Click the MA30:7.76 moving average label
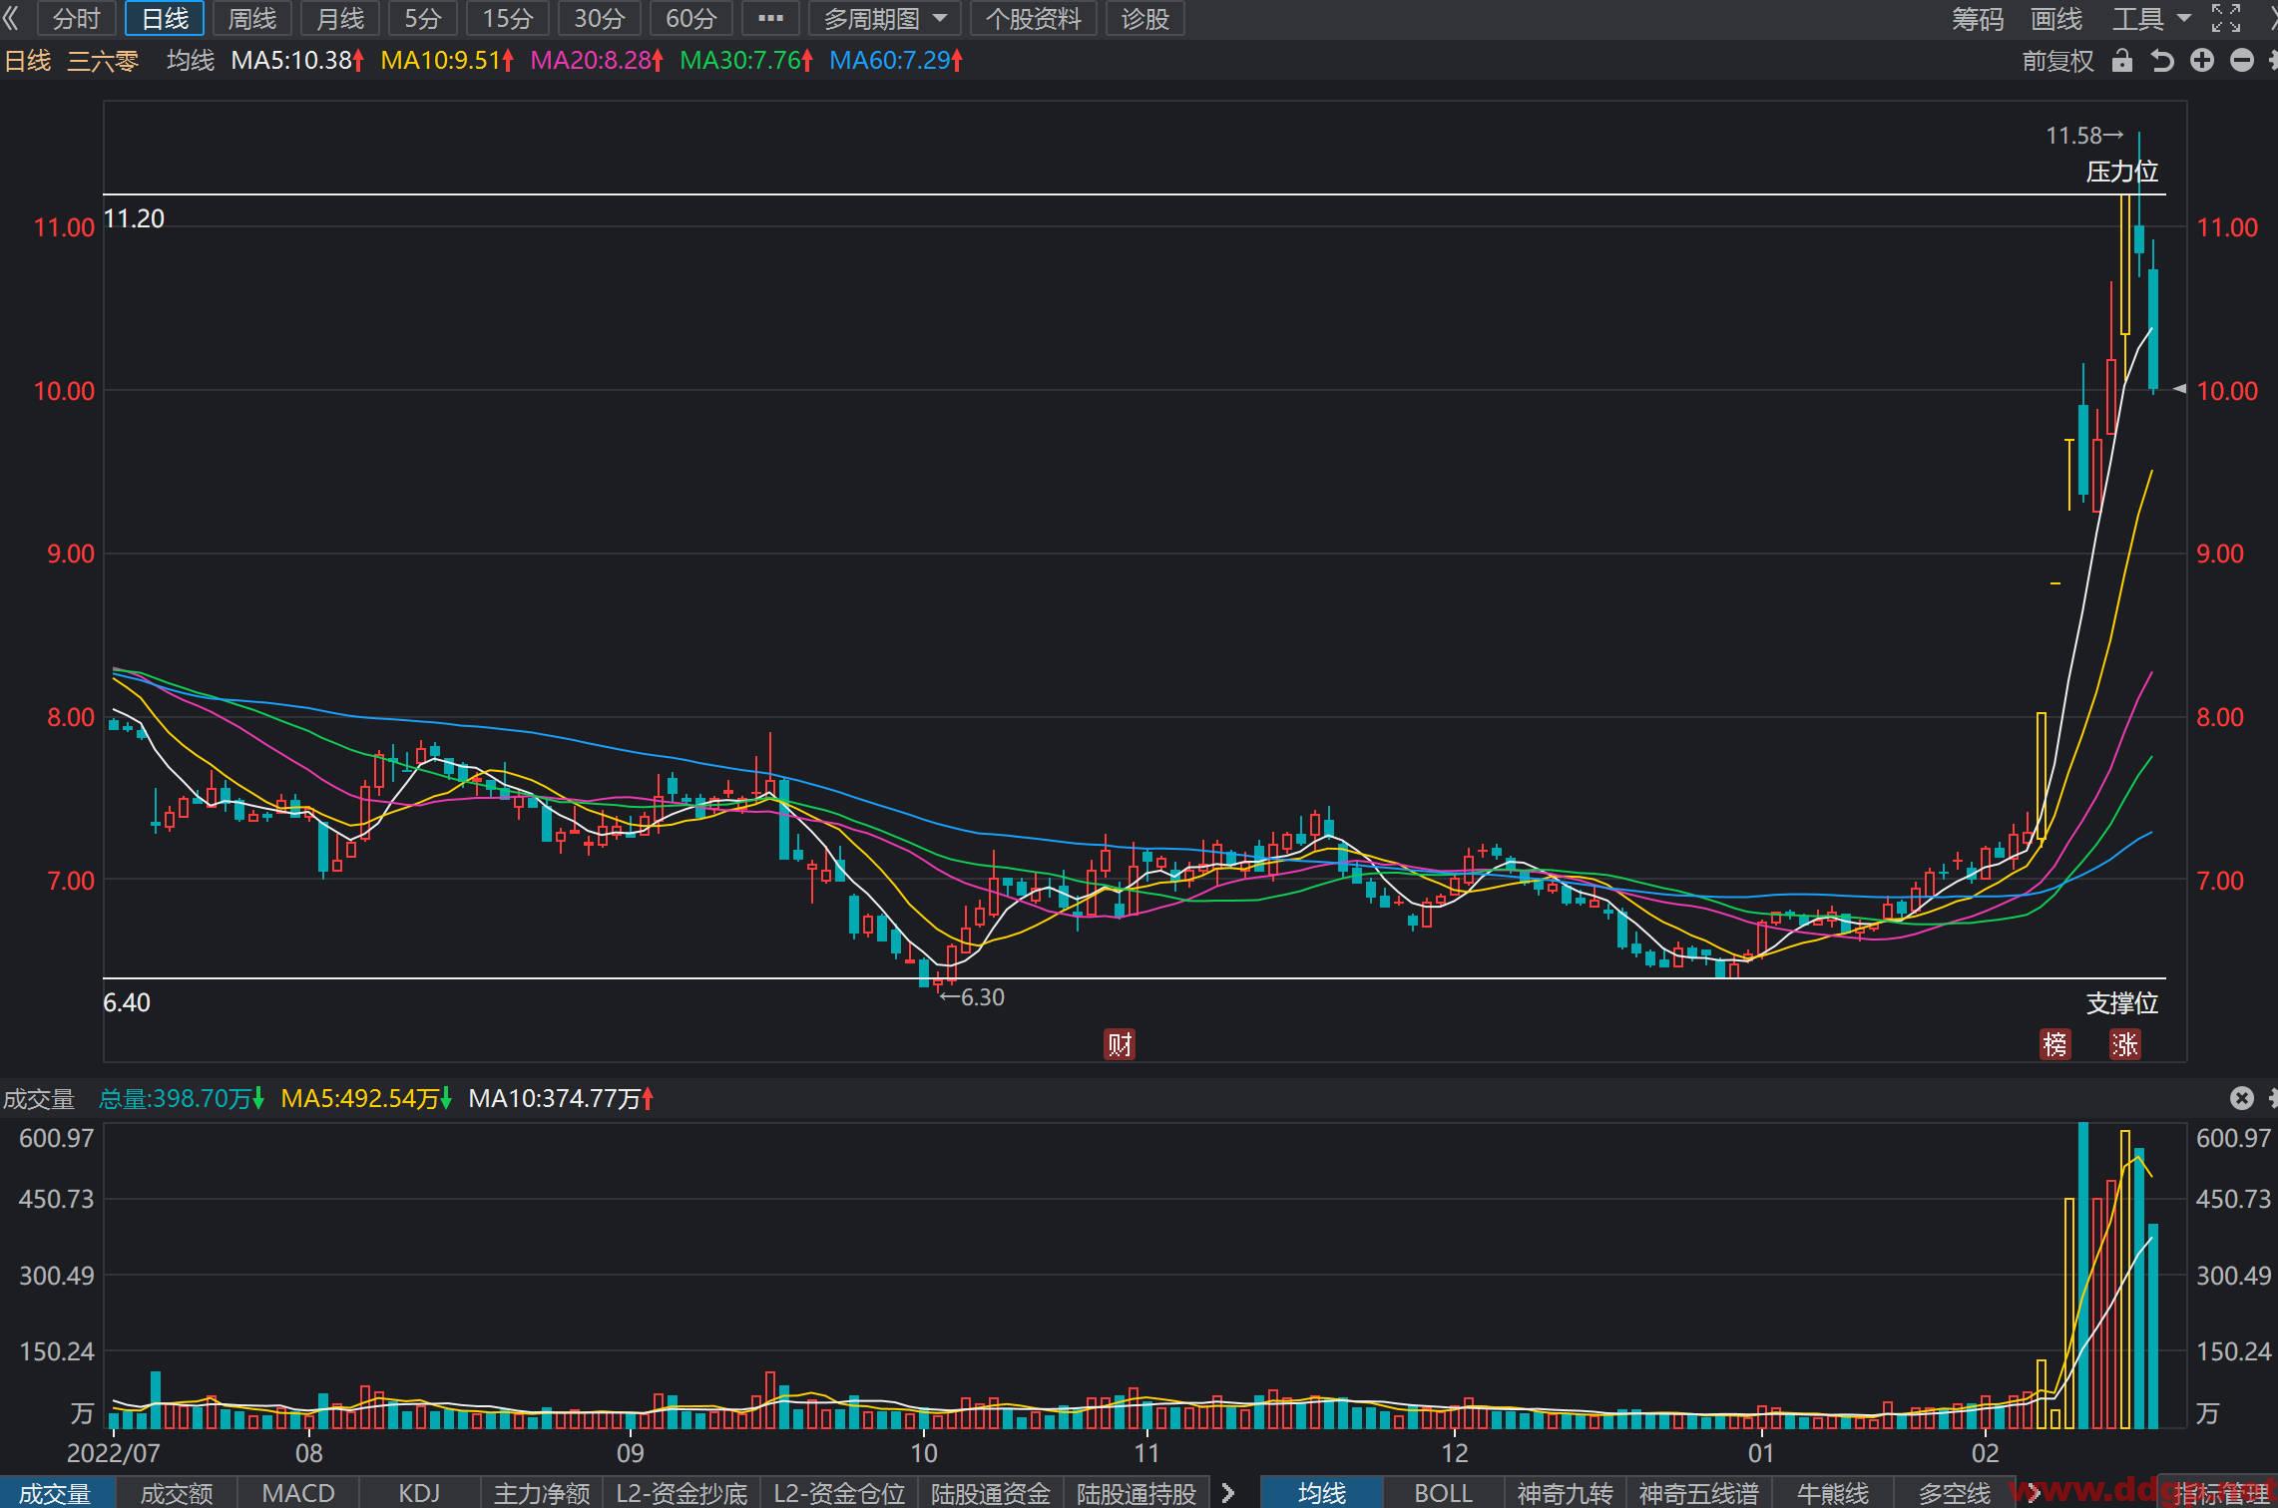 [x=746, y=61]
